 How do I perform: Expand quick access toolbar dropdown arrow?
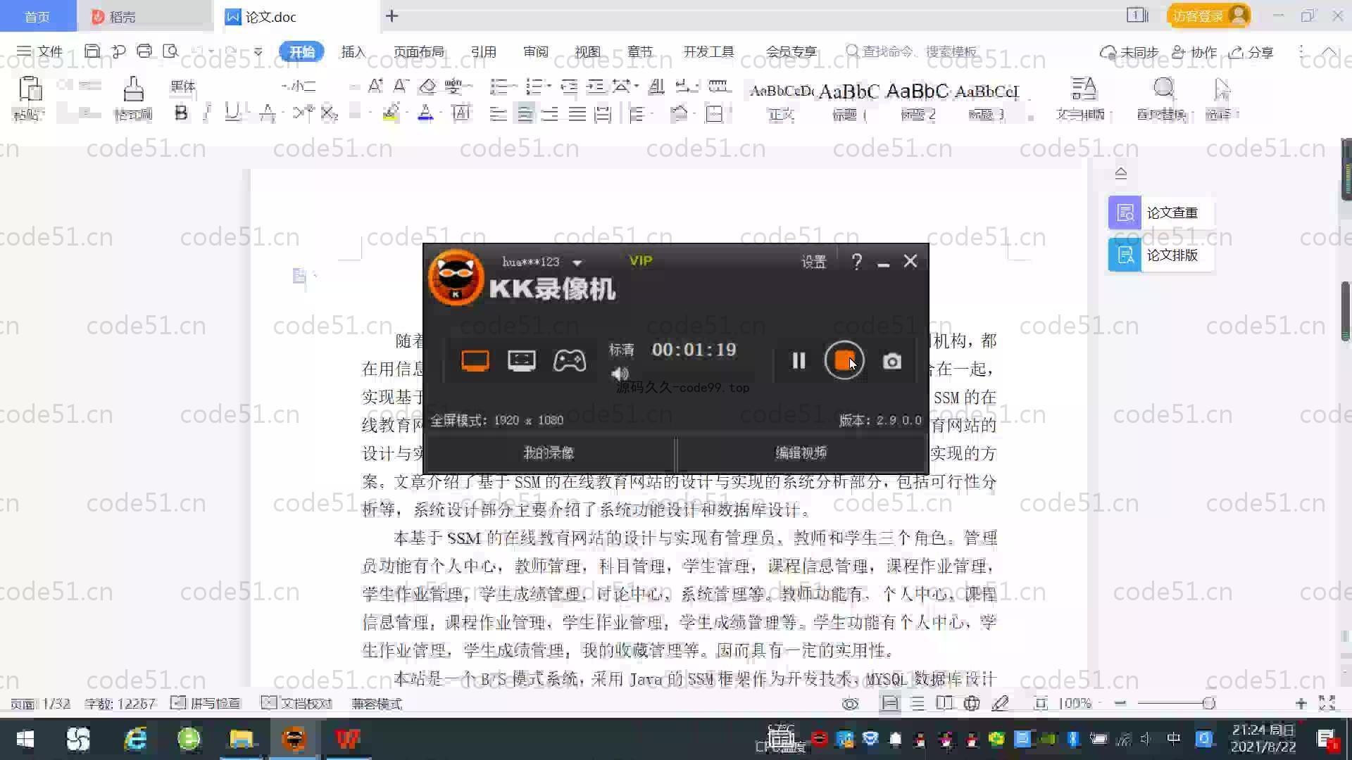[x=258, y=52]
